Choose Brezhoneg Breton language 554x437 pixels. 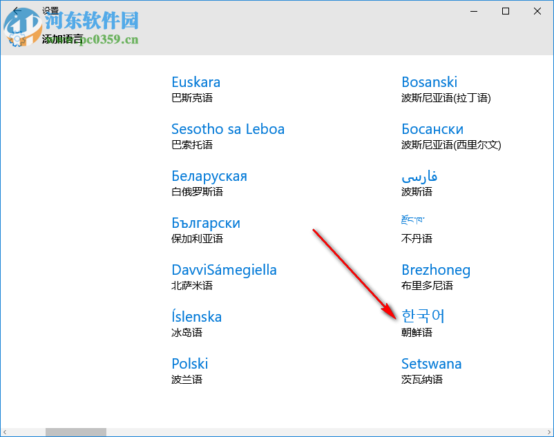[x=436, y=277]
